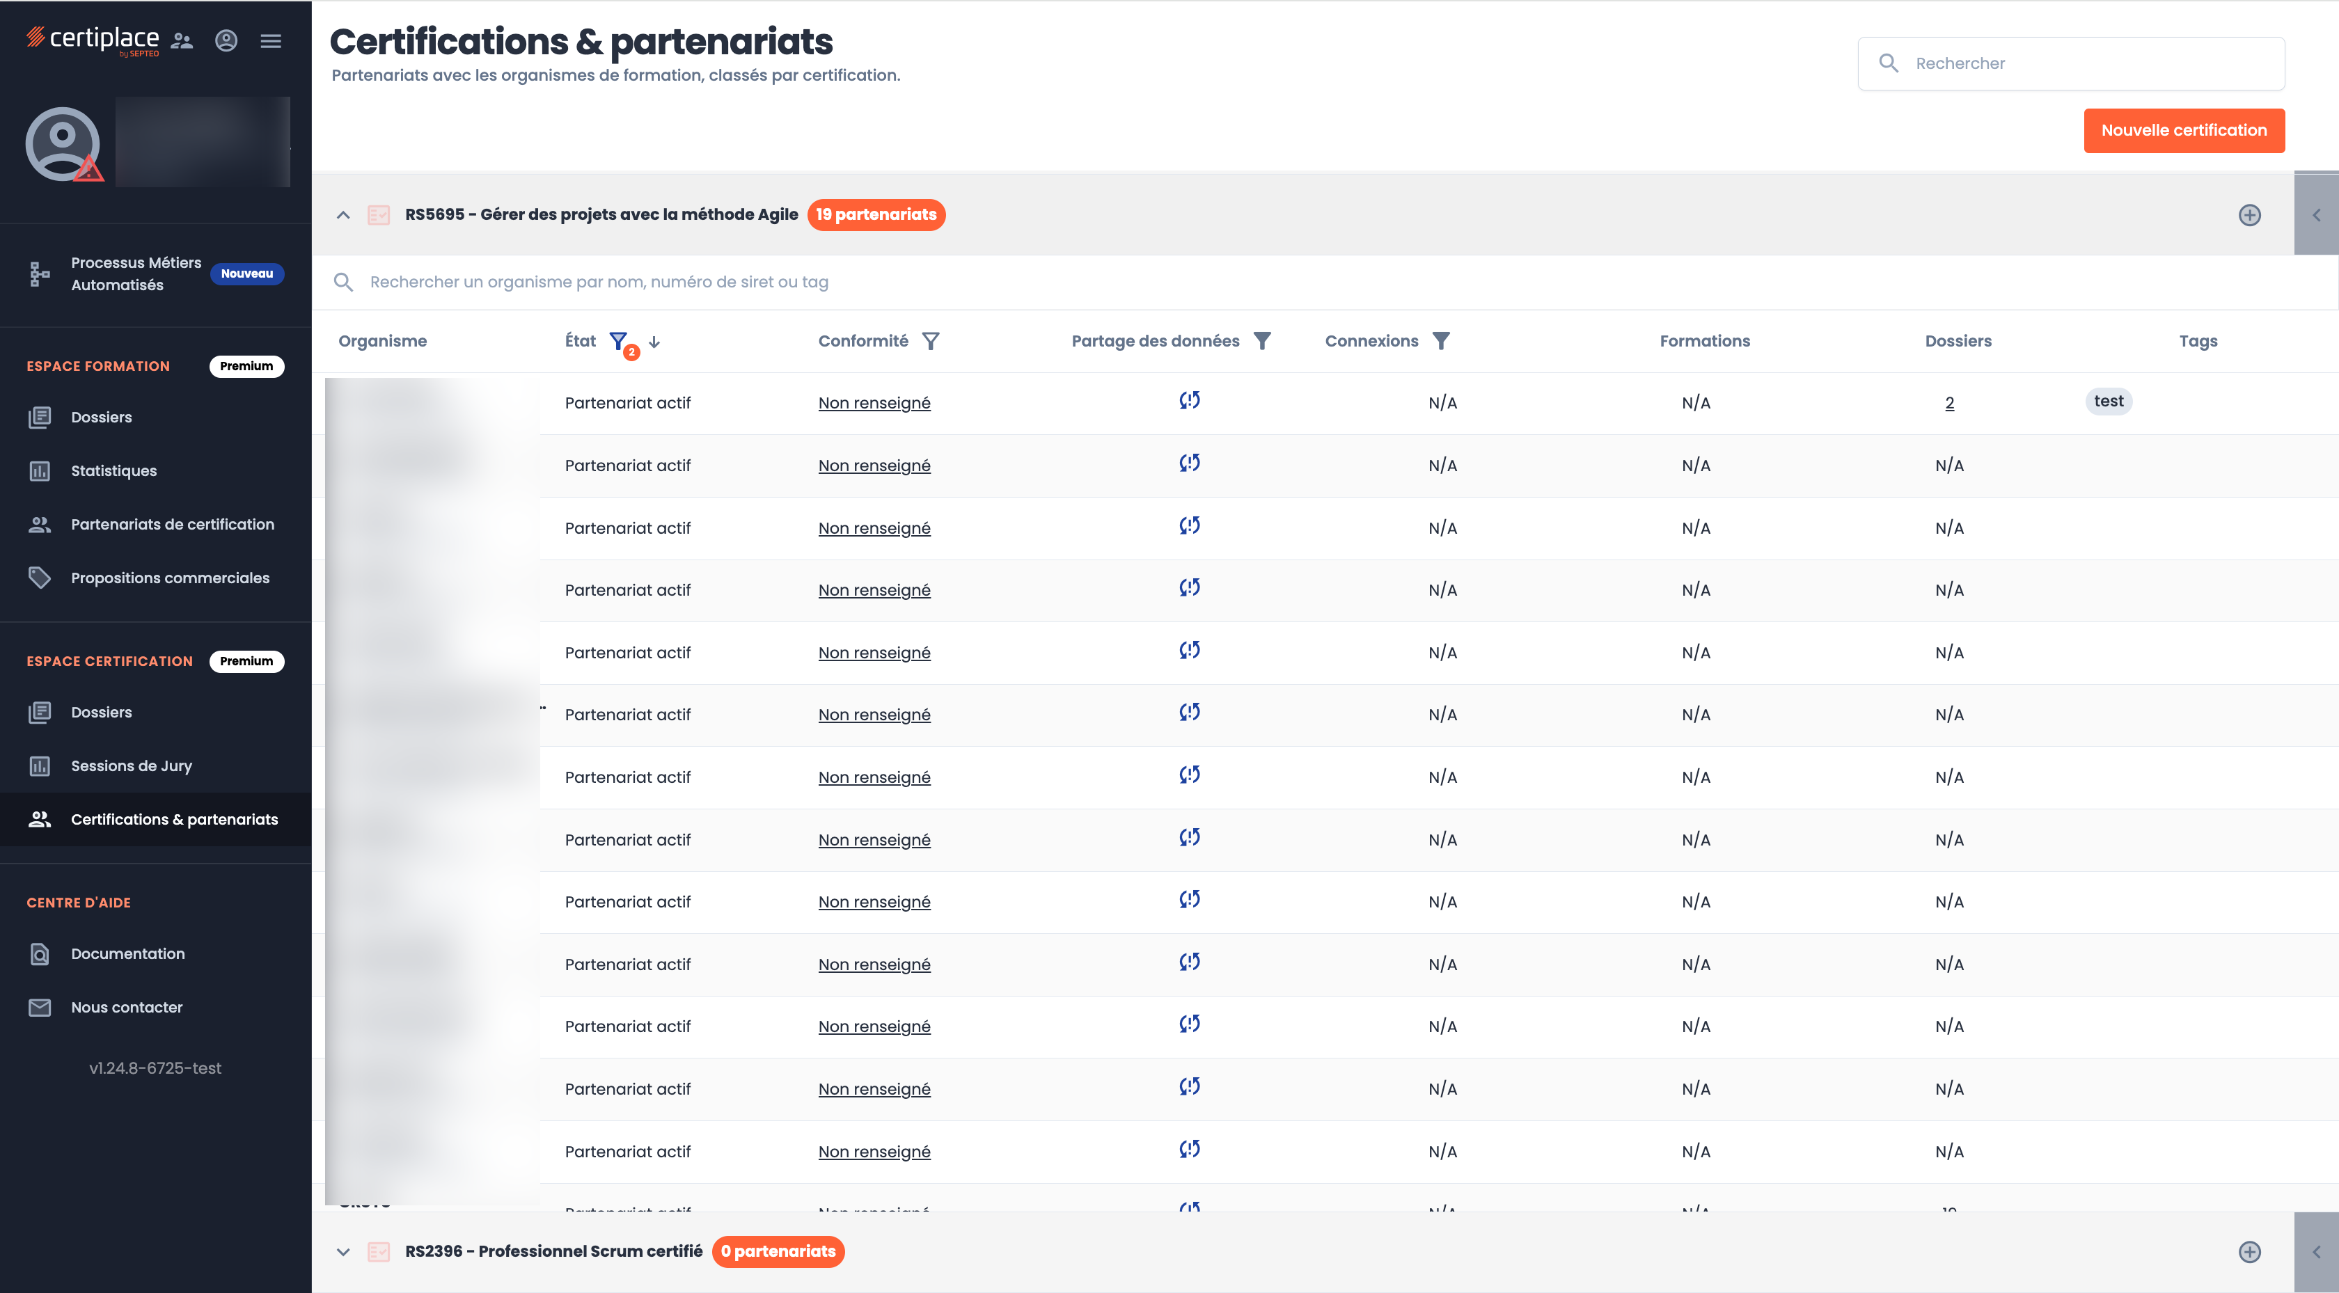Toggle descending sort on the État column
The height and width of the screenshot is (1293, 2339).
point(656,343)
